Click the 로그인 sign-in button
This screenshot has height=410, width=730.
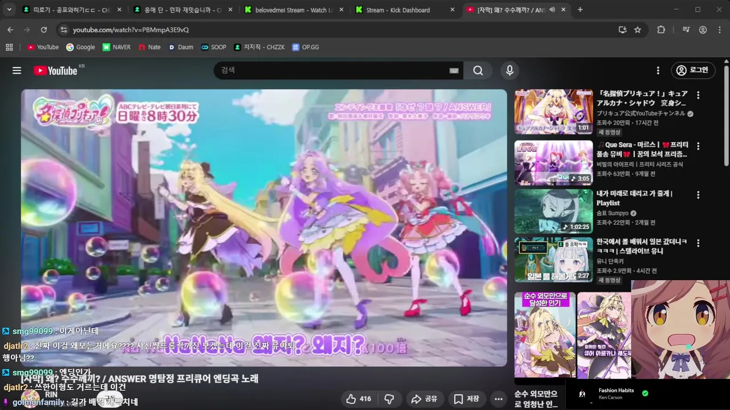point(692,70)
